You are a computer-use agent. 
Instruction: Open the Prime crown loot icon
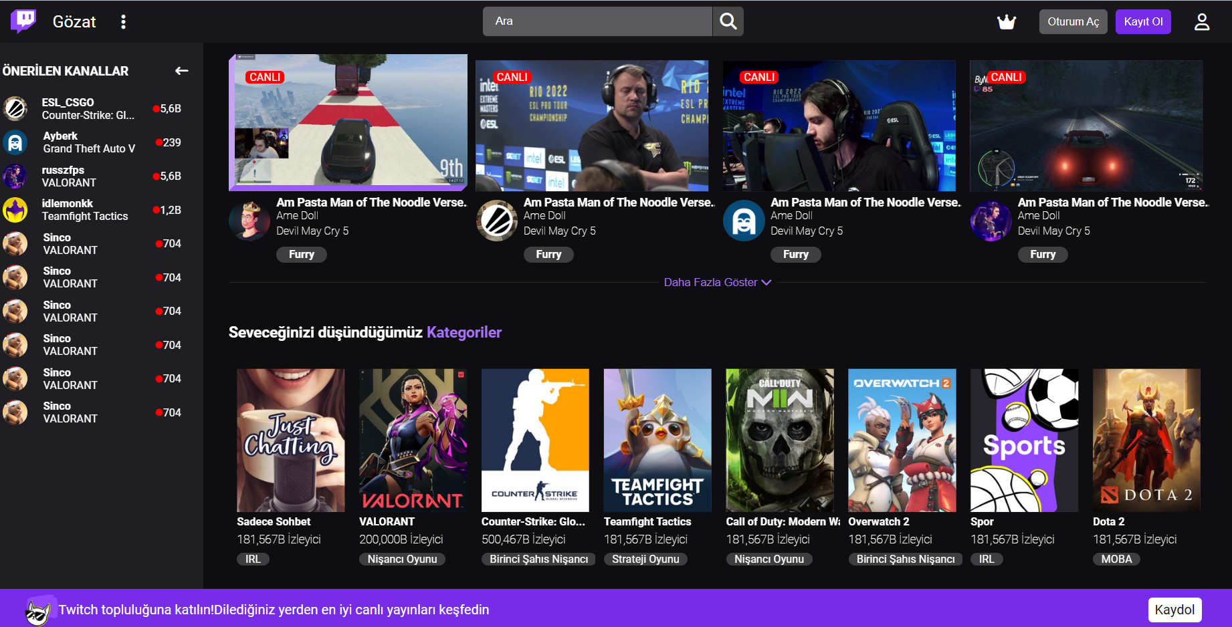click(x=1006, y=22)
